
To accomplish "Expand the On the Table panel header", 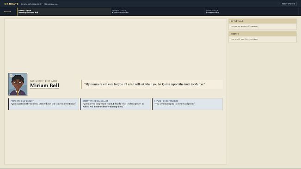I will [263, 21].
